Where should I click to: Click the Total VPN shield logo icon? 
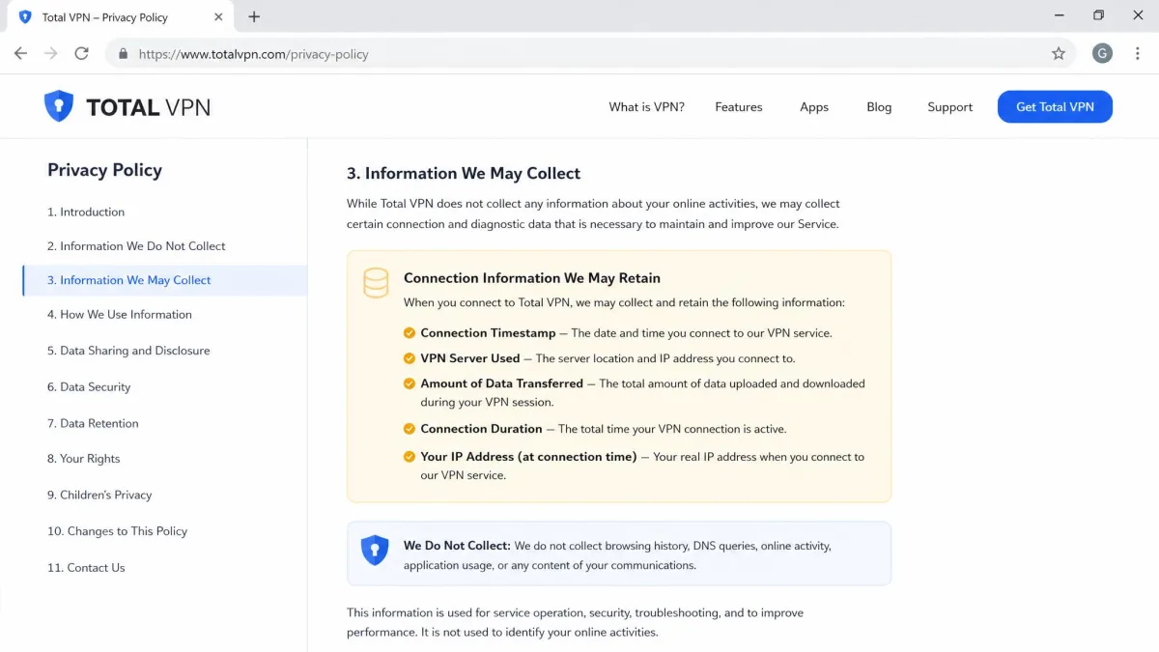pyautogui.click(x=59, y=106)
